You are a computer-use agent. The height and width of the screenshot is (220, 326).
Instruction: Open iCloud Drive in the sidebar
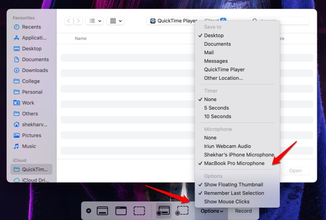click(31, 180)
